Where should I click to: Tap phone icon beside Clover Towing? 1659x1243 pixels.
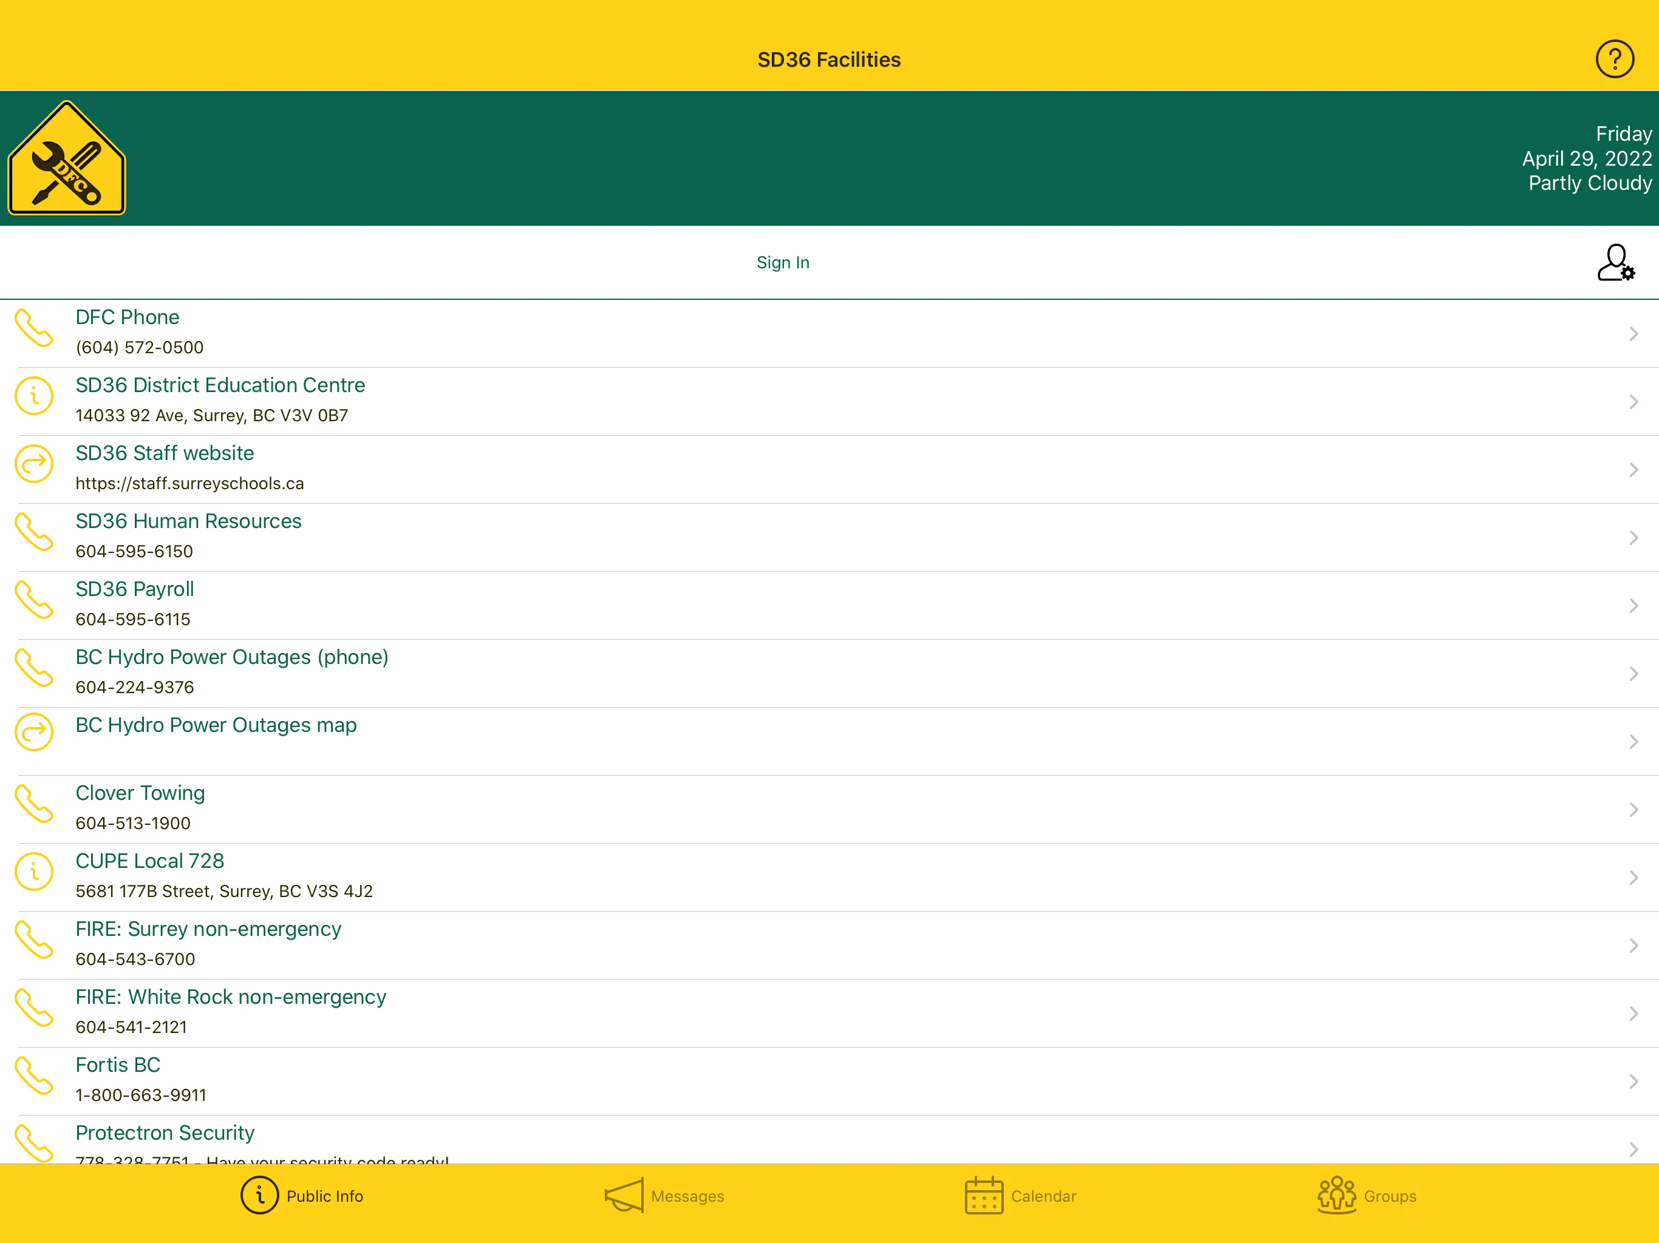[35, 804]
